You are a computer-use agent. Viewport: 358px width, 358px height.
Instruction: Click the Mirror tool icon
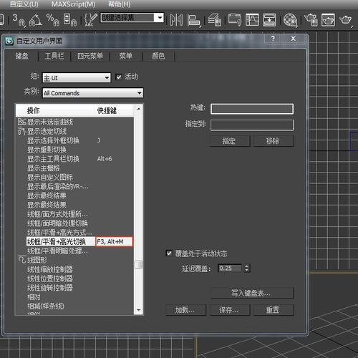pos(176,19)
